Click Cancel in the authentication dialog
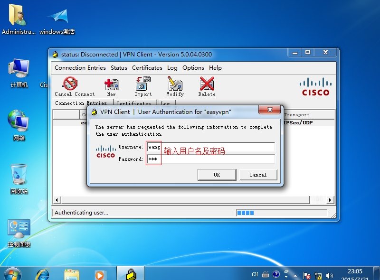The height and width of the screenshot is (280, 380). point(258,175)
